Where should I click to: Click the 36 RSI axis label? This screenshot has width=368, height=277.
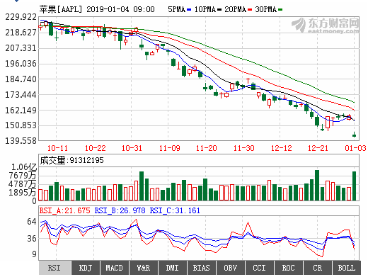tap(32, 239)
